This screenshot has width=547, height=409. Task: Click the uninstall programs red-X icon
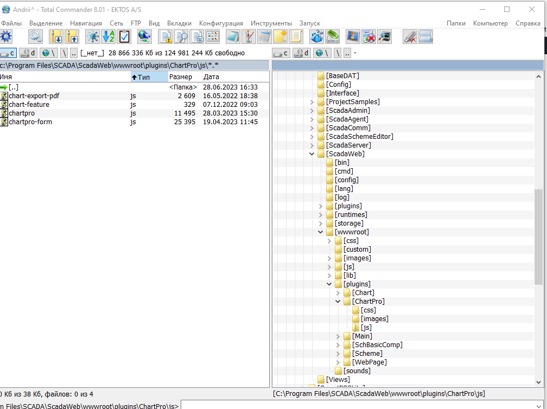[369, 36]
